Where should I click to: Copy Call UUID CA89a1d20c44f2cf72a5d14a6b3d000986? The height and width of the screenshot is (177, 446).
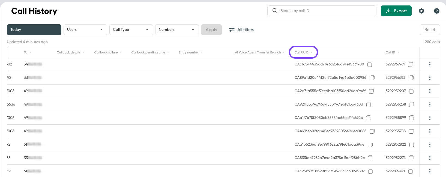(372, 78)
